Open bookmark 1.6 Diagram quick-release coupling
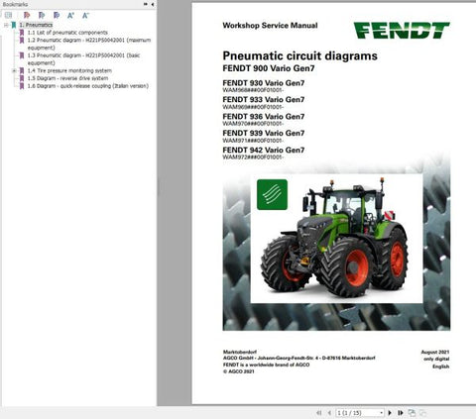The height and width of the screenshot is (419, 476). tap(87, 86)
